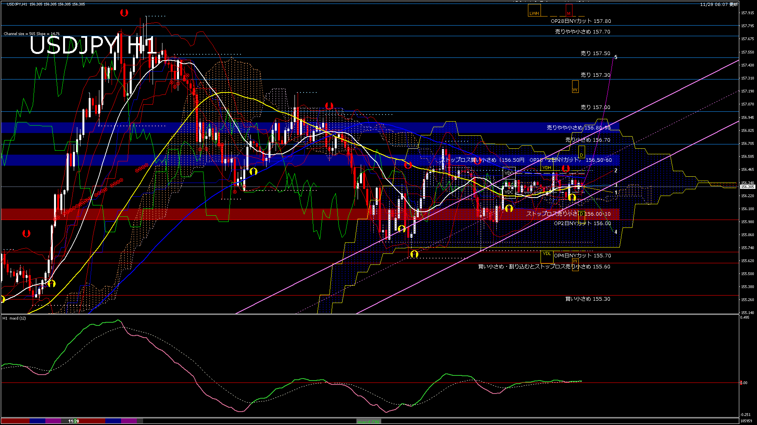Click the YDL box near 155.70

click(546, 256)
